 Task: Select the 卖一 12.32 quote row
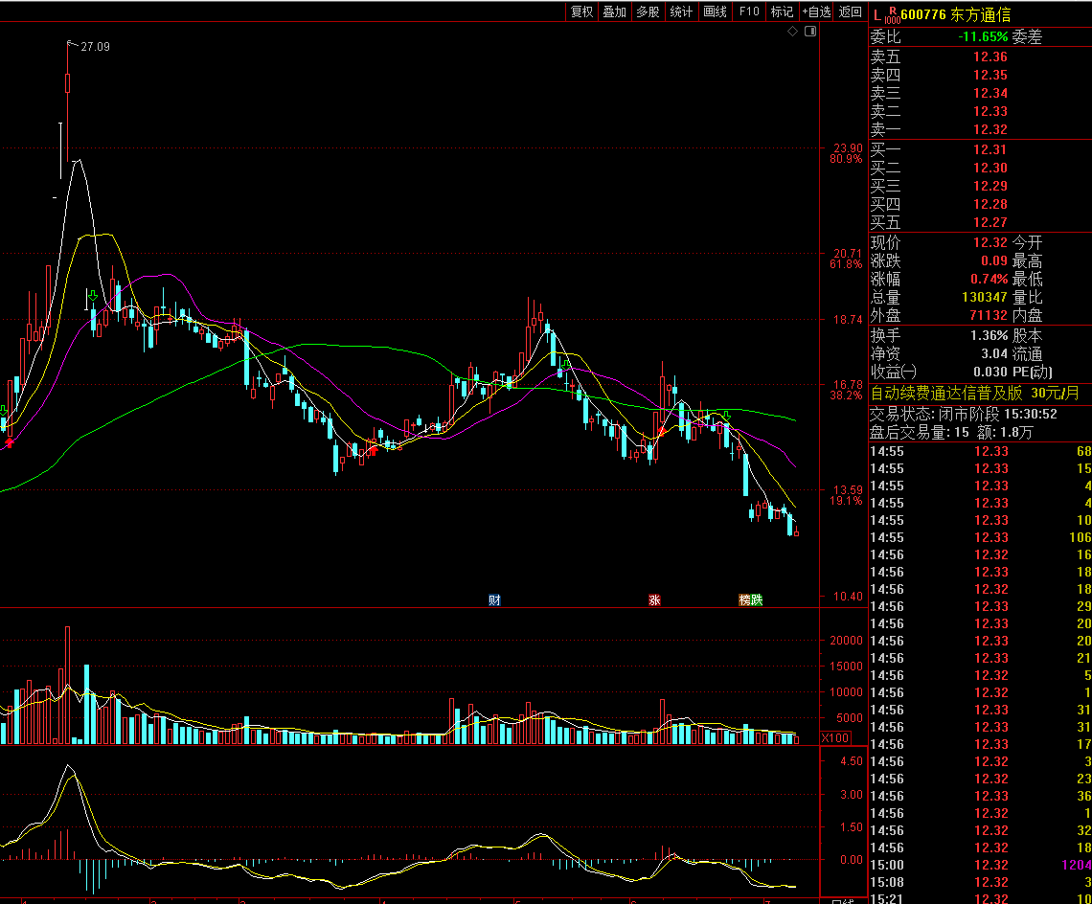(980, 129)
